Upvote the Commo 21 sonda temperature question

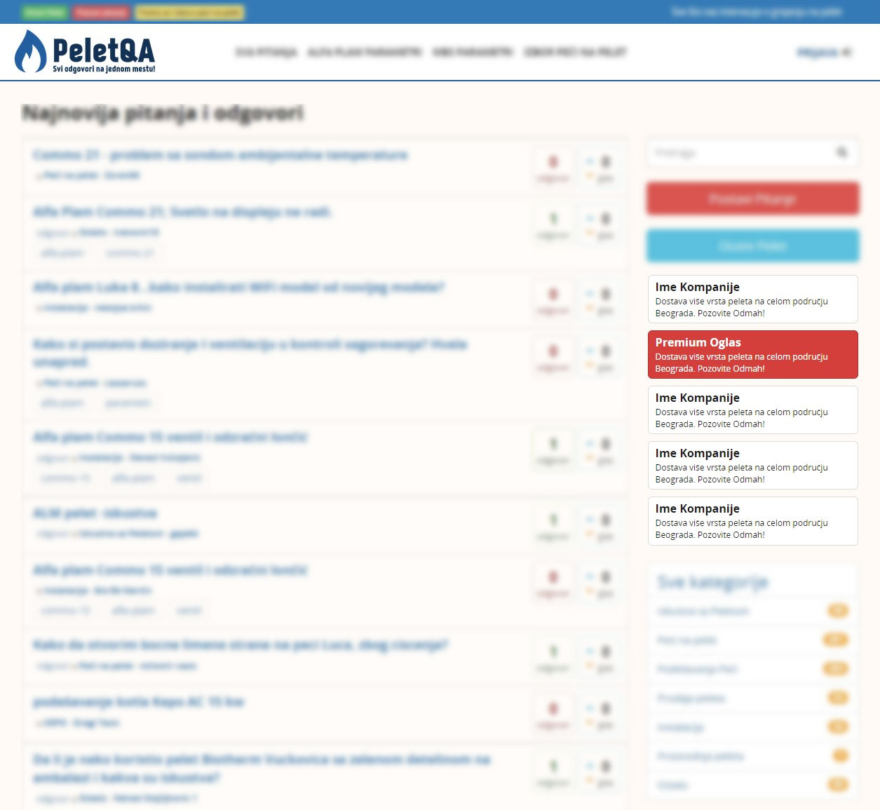[590, 161]
